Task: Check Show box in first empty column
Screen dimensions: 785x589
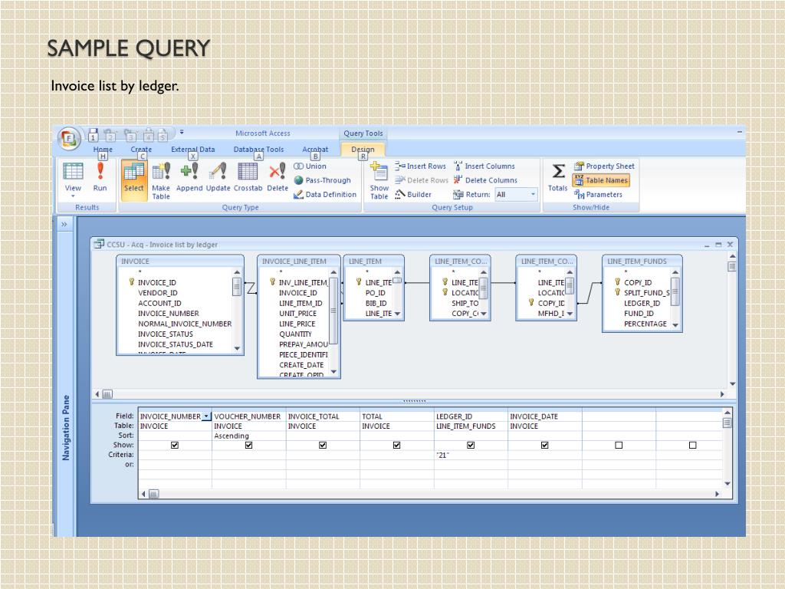Action: tap(619, 445)
